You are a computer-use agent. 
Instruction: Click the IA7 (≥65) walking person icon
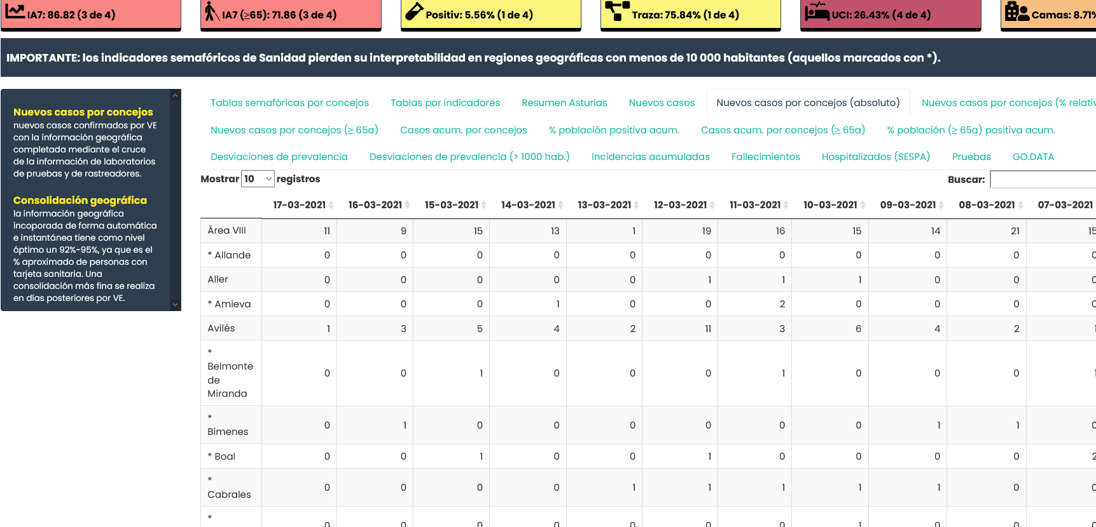(x=211, y=11)
